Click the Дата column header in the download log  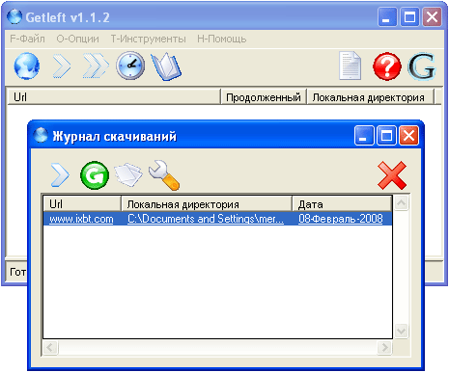(x=342, y=204)
